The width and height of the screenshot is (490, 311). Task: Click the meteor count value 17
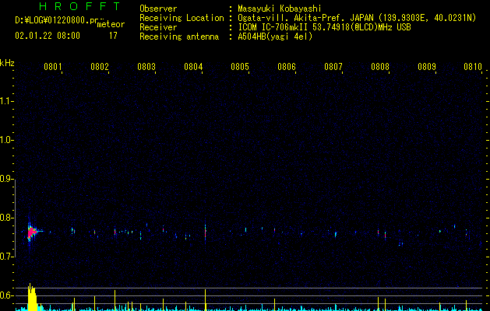click(x=113, y=36)
